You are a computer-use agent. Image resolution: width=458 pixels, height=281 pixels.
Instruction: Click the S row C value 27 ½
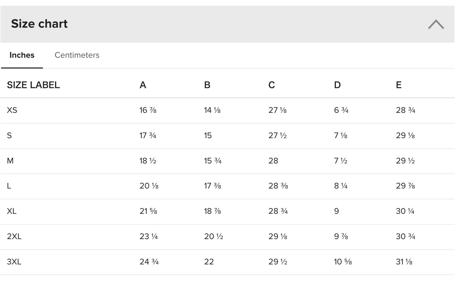click(x=277, y=135)
